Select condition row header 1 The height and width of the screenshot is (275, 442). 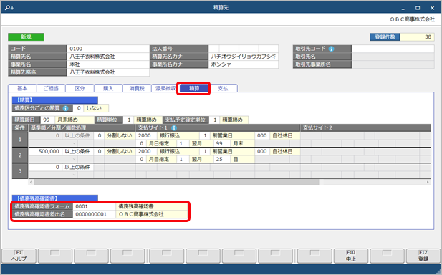20,140
